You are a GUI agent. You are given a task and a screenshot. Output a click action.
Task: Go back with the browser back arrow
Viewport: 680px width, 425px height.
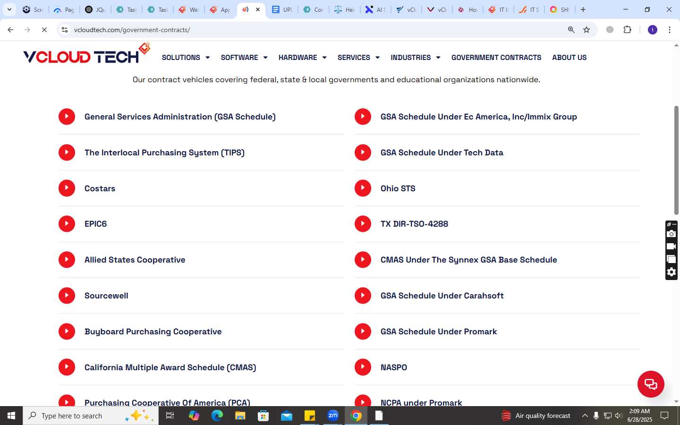tap(10, 30)
